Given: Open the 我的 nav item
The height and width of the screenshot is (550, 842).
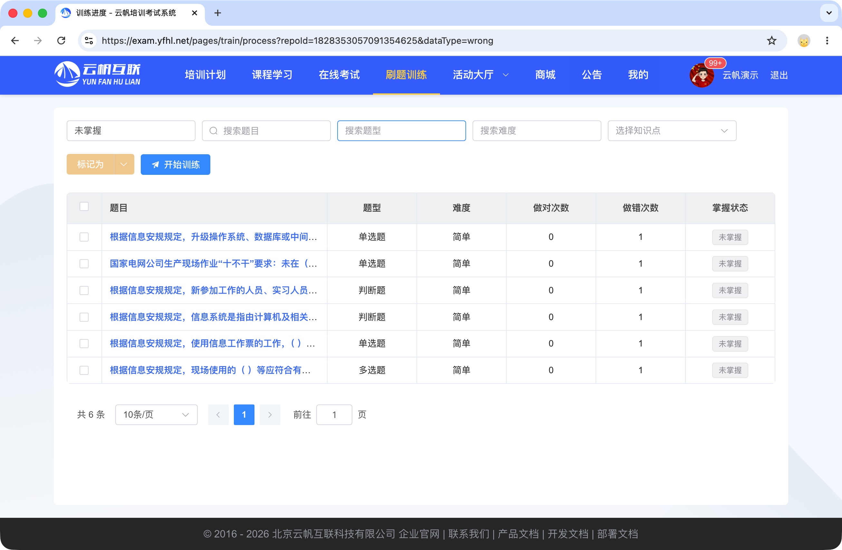Looking at the screenshot, I should tap(638, 75).
